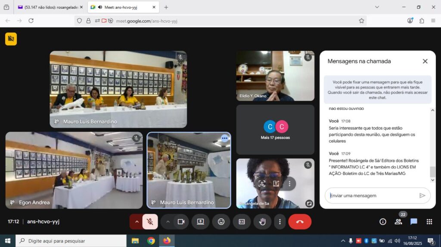Expand audio settings arrow beside microphone

coord(137,222)
